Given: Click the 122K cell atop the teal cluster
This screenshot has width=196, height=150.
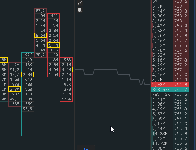Looking at the screenshot, I should coord(28,55).
